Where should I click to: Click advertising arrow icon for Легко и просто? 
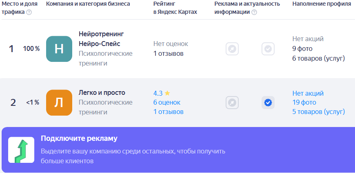pyautogui.click(x=232, y=103)
